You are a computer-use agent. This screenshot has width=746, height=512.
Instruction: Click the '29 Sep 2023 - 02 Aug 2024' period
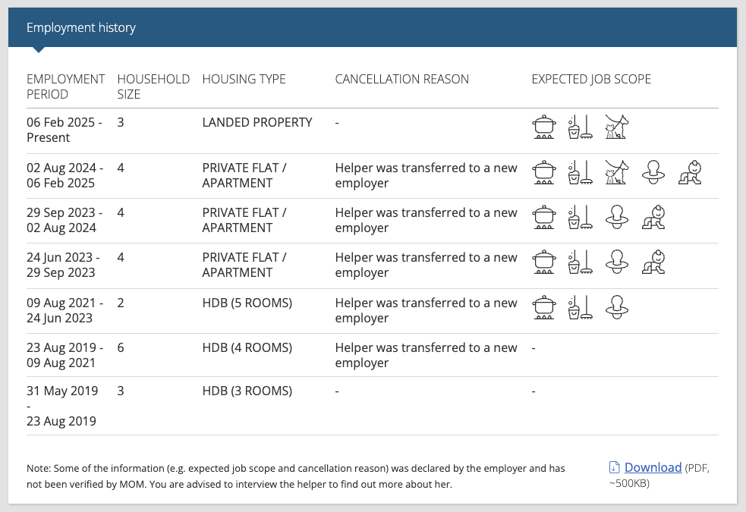(65, 220)
